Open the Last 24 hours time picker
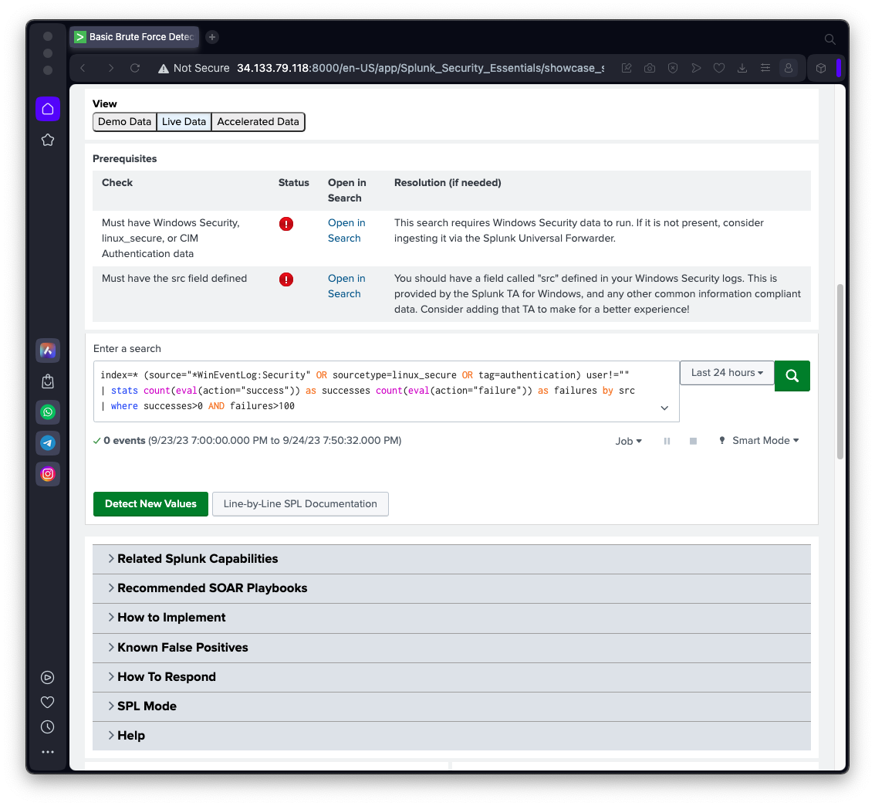Screen dimensions: 875x806 pyautogui.click(x=727, y=372)
